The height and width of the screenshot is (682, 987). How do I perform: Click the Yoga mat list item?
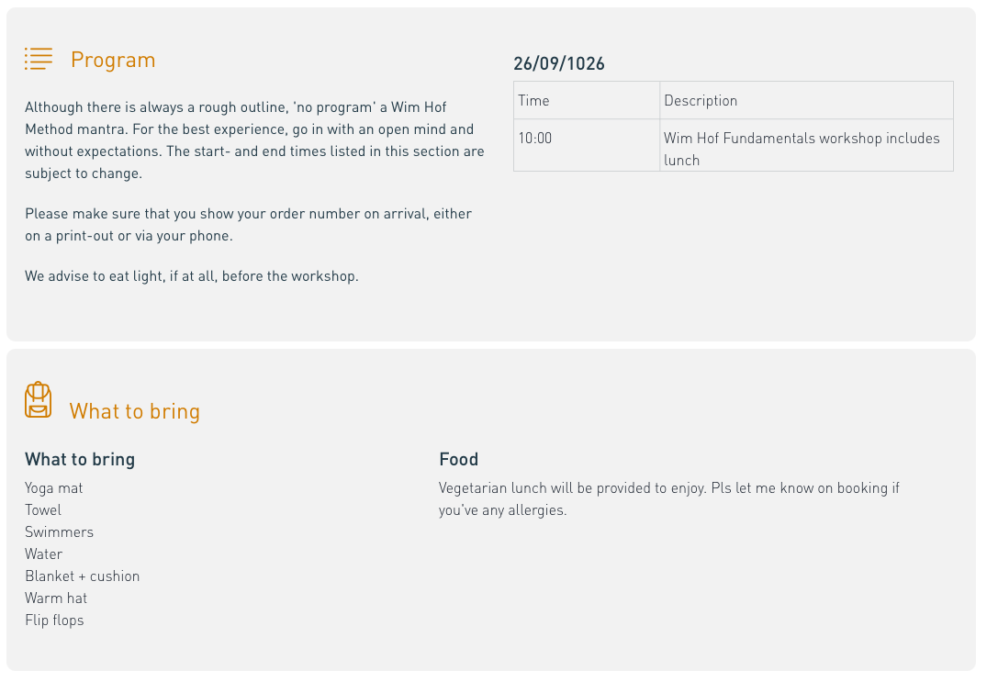pyautogui.click(x=54, y=488)
